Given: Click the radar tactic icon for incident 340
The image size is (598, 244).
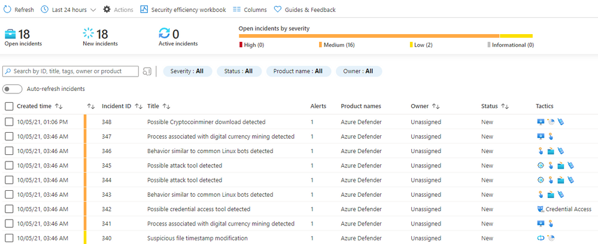Looking at the screenshot, I should pos(550,238).
